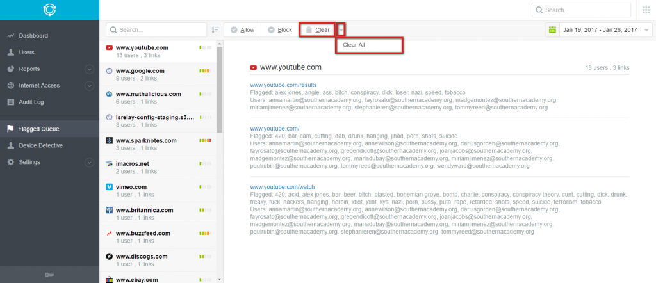Open www.youtube.com/watch link
Screen dimensions: 656x283
click(x=283, y=187)
